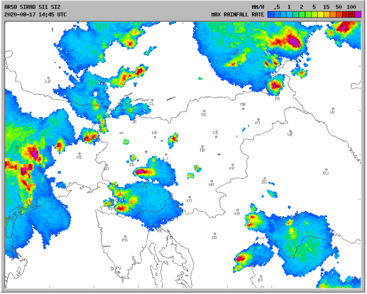Click the MM/H units label
367x294 pixels.
tap(258, 7)
